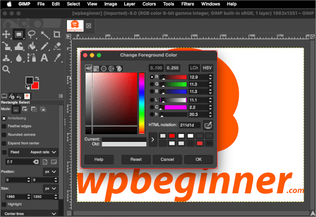Select the Zoom magnifier tool
316x217 pixels.
(7, 70)
